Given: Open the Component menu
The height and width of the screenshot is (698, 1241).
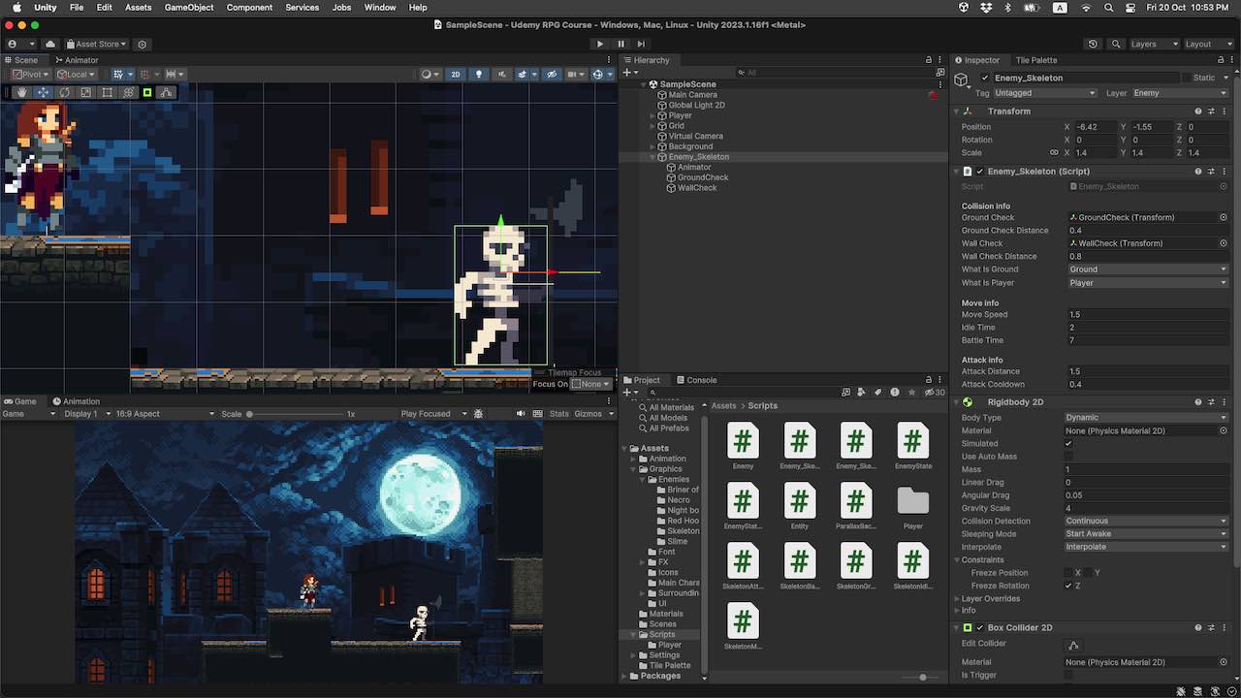Looking at the screenshot, I should (249, 8).
